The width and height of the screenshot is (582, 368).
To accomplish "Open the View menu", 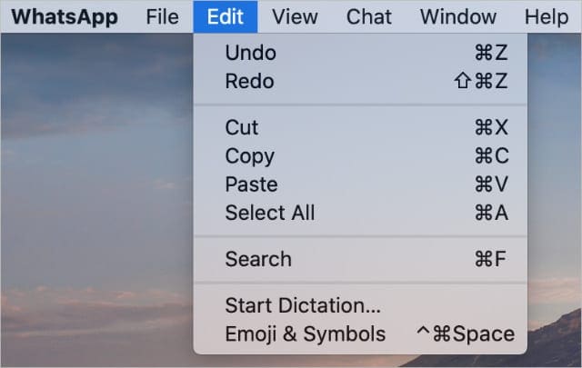I will pos(295,16).
